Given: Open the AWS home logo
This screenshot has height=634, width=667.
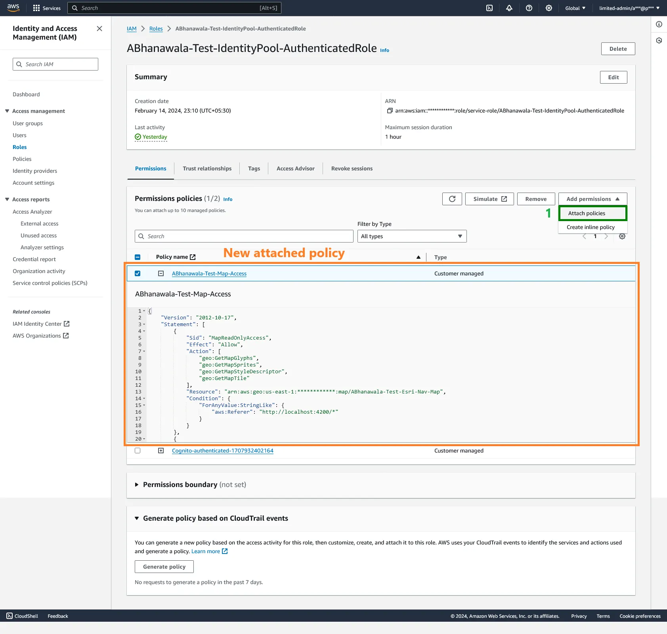Looking at the screenshot, I should pyautogui.click(x=13, y=8).
